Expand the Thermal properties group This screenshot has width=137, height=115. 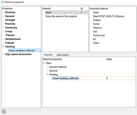tap(3, 35)
